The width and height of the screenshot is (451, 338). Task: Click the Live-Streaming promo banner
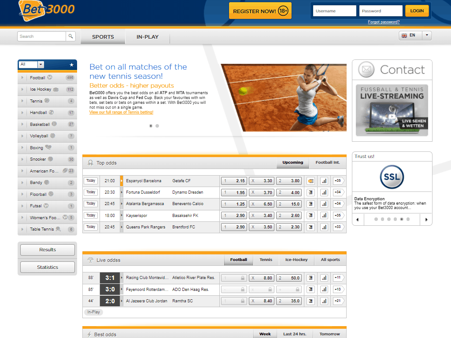pyautogui.click(x=392, y=110)
